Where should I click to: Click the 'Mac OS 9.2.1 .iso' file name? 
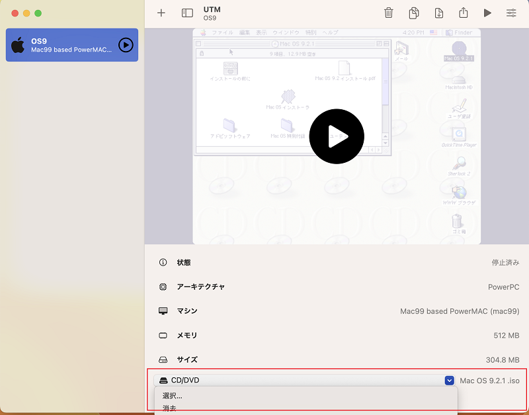coord(489,381)
